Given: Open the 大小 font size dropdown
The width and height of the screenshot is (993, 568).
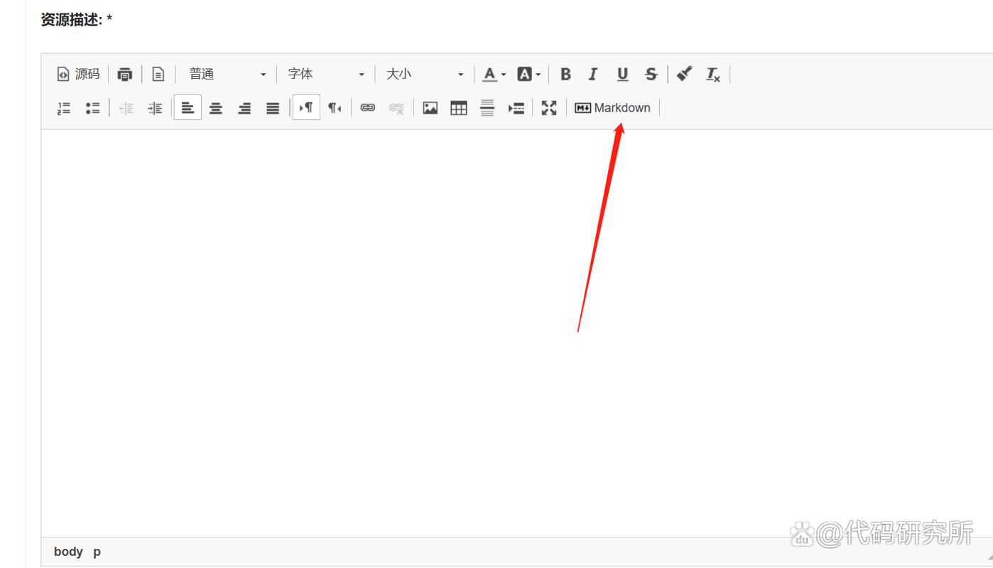Looking at the screenshot, I should pyautogui.click(x=424, y=74).
